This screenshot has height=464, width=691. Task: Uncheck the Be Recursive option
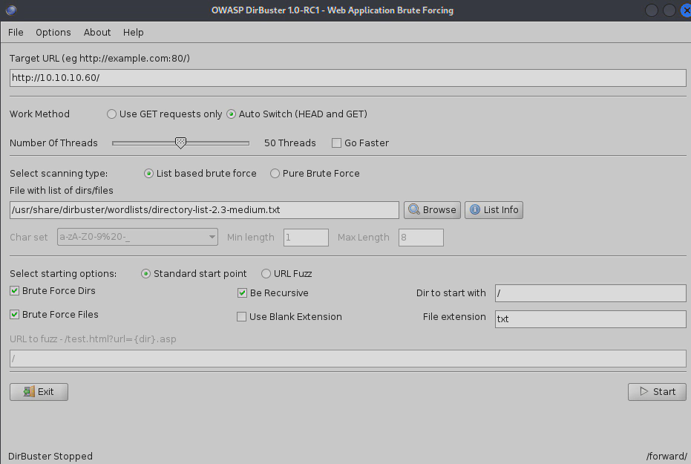(242, 293)
